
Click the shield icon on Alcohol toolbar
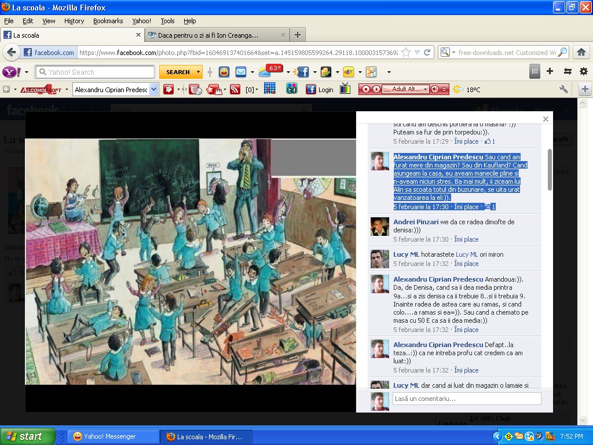click(x=195, y=90)
